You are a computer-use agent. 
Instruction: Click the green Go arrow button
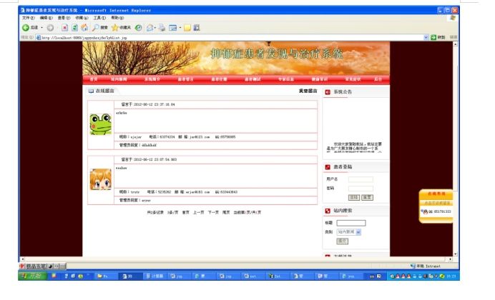433,37
